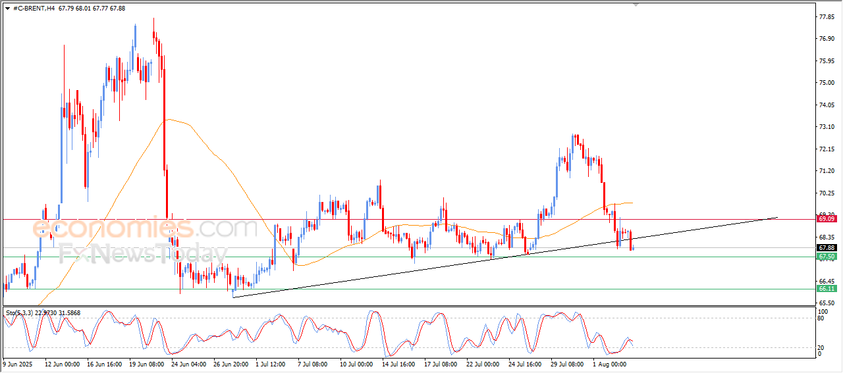
Task: Click the 66.45 price axis value
Action: 827,282
